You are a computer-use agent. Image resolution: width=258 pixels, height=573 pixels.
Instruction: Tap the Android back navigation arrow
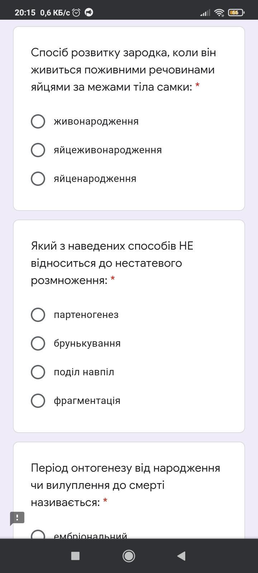tap(181, 556)
